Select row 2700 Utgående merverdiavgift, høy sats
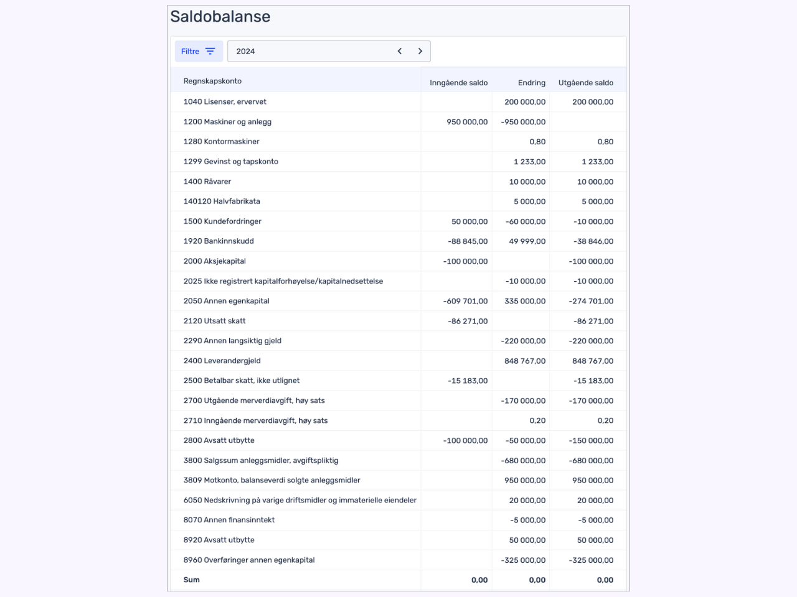Viewport: 797px width, 597px height. [398, 400]
